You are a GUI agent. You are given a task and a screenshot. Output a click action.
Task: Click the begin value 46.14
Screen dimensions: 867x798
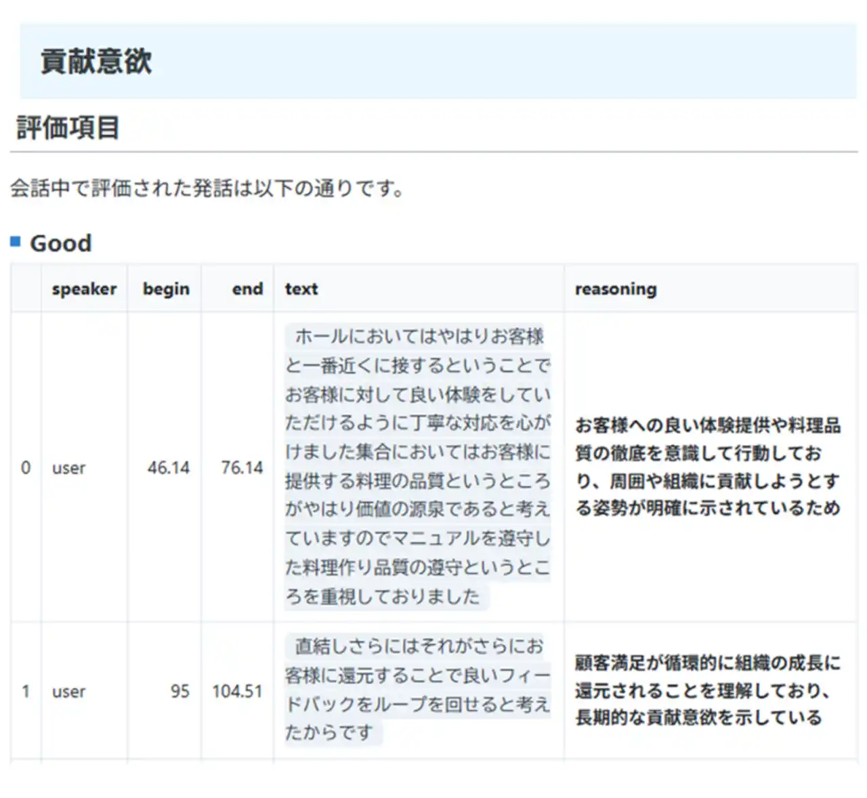[169, 467]
